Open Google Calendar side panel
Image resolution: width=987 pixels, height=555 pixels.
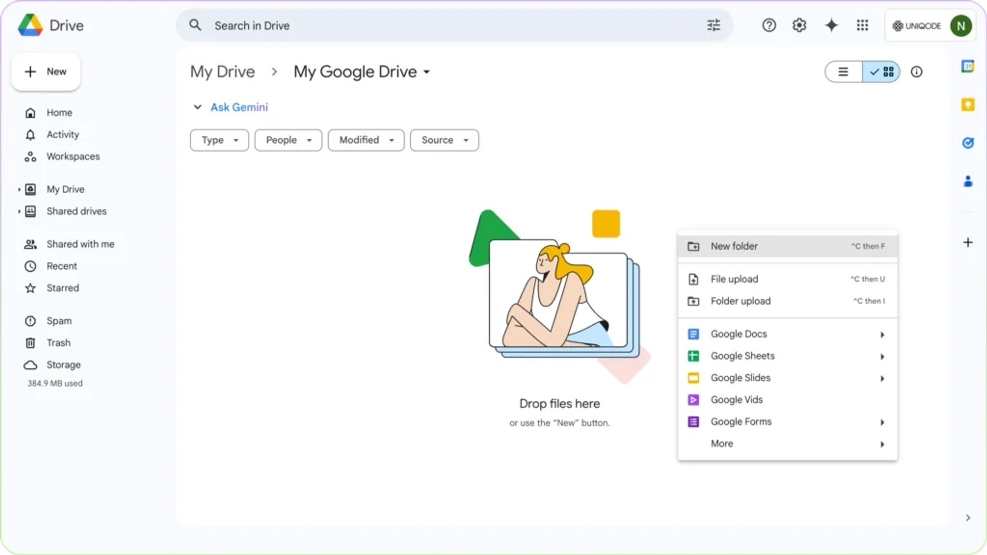(967, 66)
